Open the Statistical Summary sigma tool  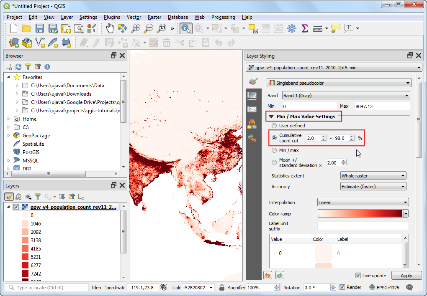coord(305,28)
